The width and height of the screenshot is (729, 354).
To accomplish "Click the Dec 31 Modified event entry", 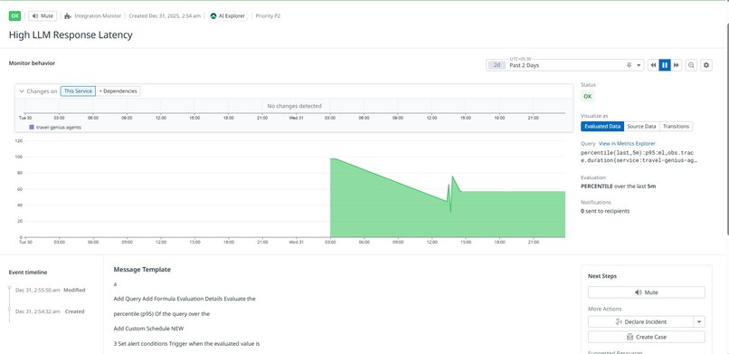I will pos(51,290).
